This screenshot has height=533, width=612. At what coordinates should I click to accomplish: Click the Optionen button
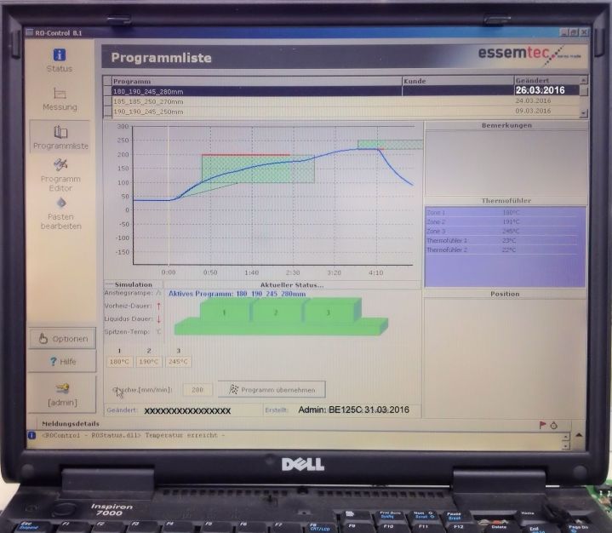[x=61, y=338]
